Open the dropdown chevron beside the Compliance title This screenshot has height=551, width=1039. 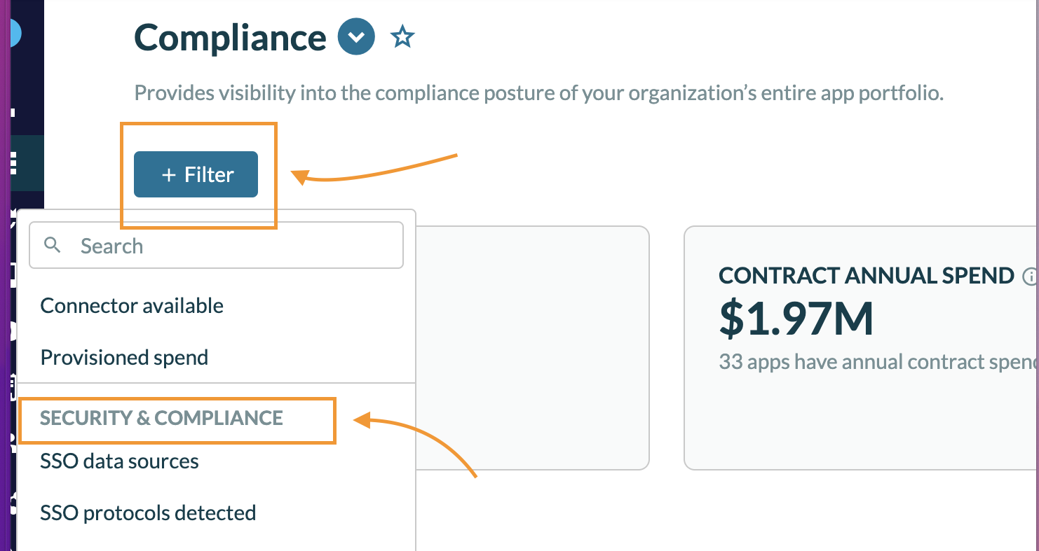tap(356, 37)
